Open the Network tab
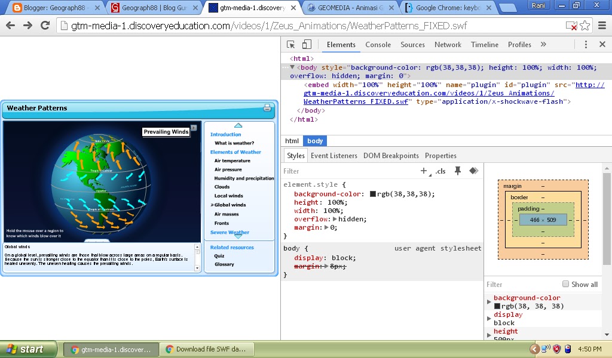The height and width of the screenshot is (358, 612). 448,44
